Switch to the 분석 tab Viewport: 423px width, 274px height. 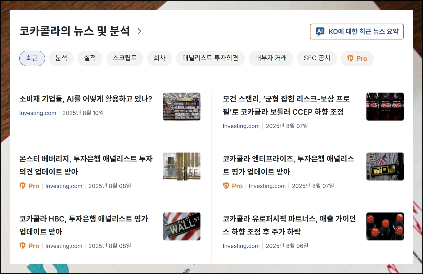(61, 58)
